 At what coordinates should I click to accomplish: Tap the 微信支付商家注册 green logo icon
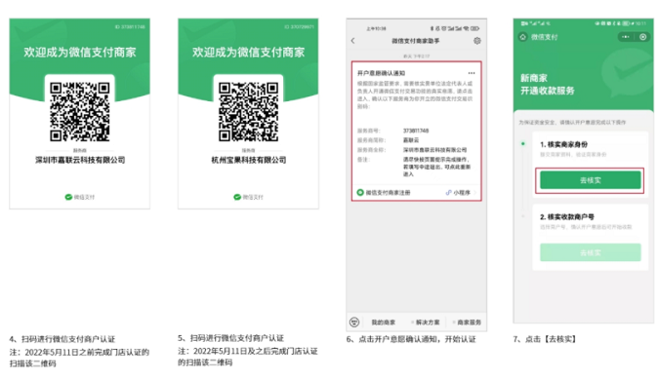coord(360,192)
